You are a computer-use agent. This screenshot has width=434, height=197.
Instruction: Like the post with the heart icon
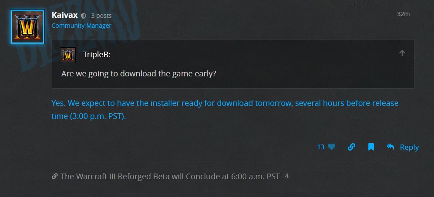pyautogui.click(x=331, y=147)
